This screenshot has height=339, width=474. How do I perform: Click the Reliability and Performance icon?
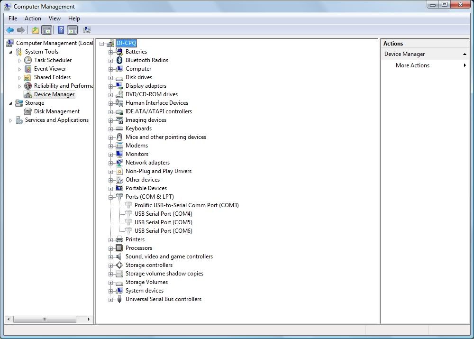coord(28,86)
